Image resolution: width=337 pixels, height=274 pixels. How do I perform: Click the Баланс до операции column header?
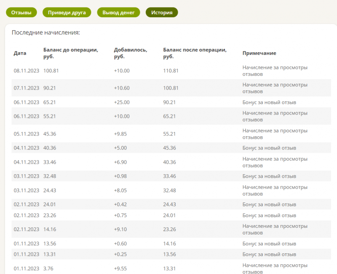71,53
